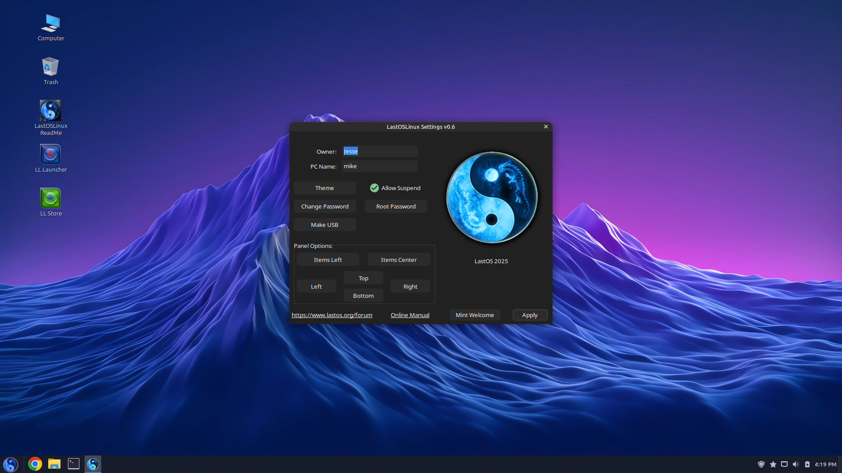Open the LL Store desktop icon
The height and width of the screenshot is (473, 842).
pos(51,202)
